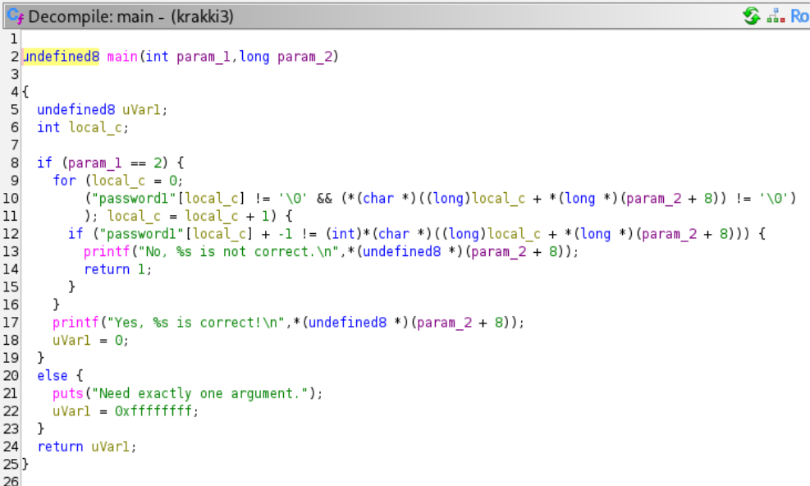The height and width of the screenshot is (486, 810).
Task: Click the "return 1" statement
Action: pos(117,269)
